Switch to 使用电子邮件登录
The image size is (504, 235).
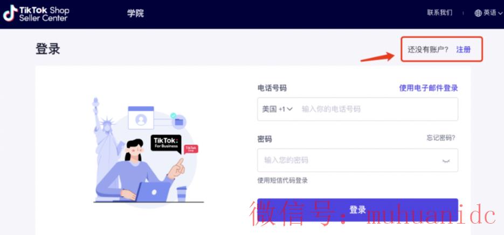(x=429, y=88)
